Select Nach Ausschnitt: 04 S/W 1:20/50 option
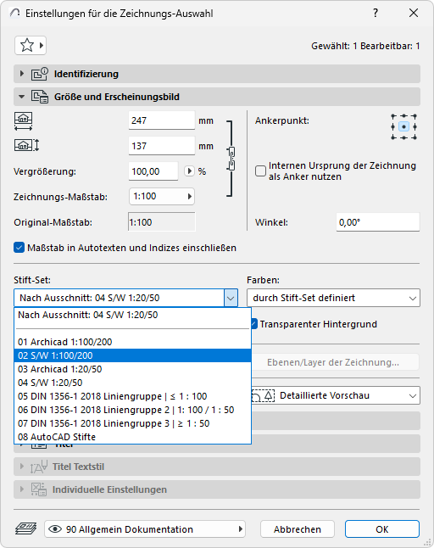Image resolution: width=434 pixels, height=548 pixels. (133, 315)
